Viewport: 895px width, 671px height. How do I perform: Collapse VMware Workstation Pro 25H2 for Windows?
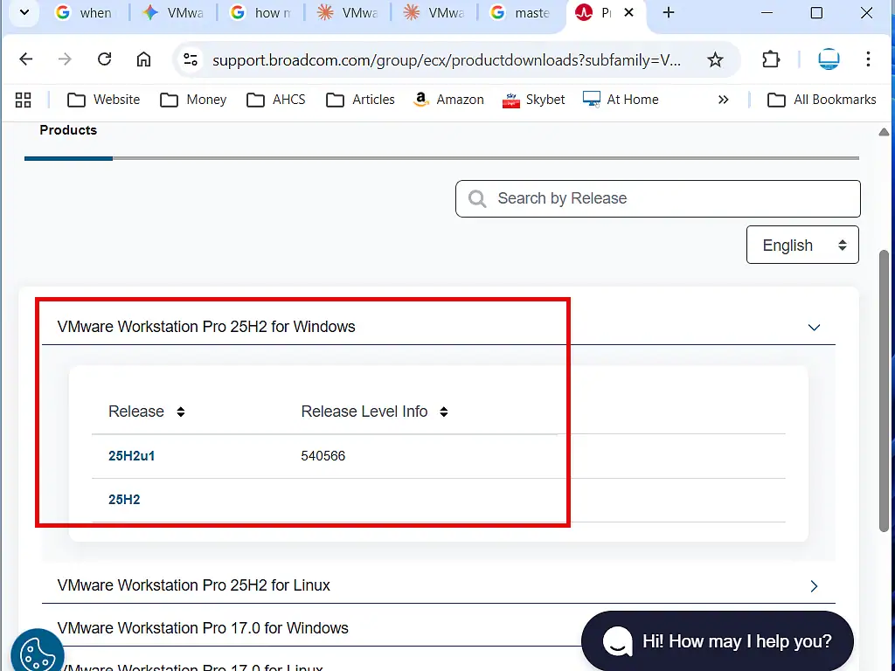814,327
